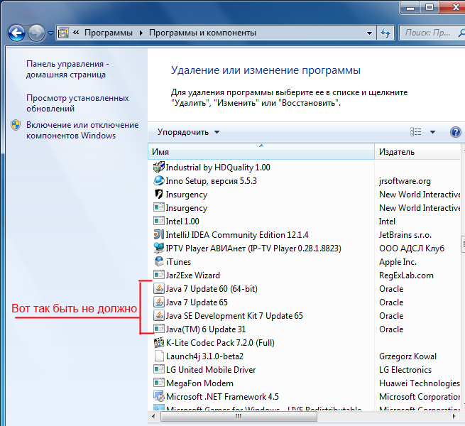The image size is (465, 426).
Task: Click the Launch4j 3.1.0-beta2 blank file icon
Action: tap(159, 356)
